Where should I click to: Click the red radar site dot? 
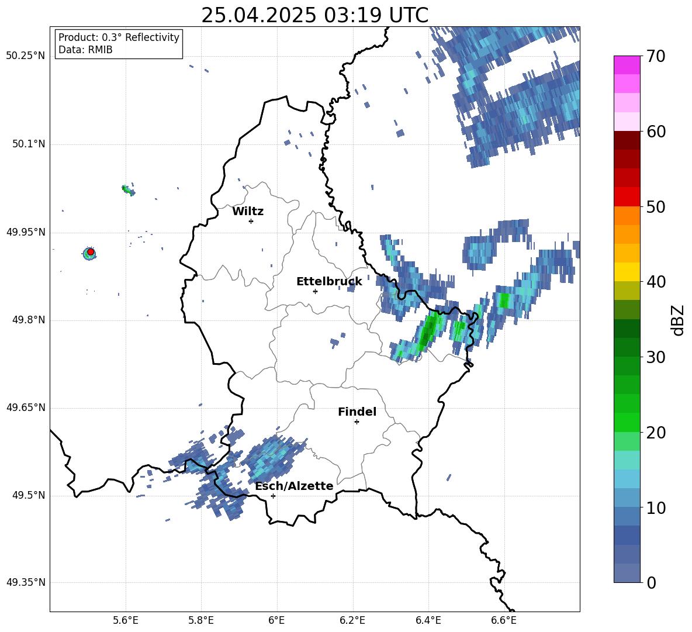91,251
